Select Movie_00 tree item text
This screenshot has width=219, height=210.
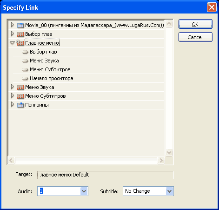click(94, 25)
